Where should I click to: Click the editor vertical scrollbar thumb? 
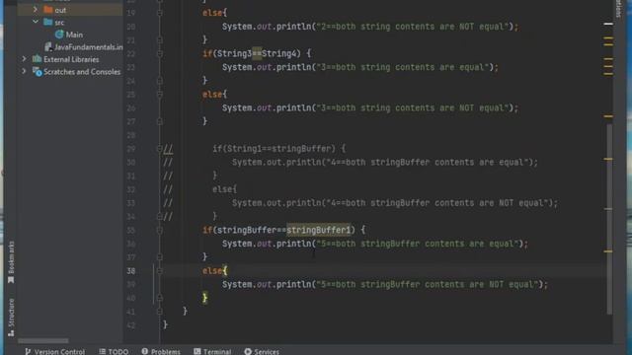[x=609, y=219]
